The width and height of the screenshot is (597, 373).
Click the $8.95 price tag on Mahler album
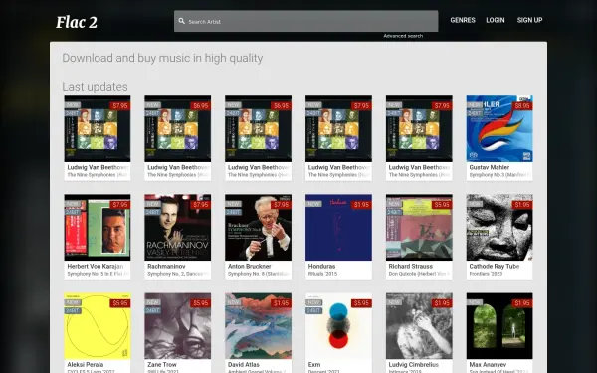(522, 106)
